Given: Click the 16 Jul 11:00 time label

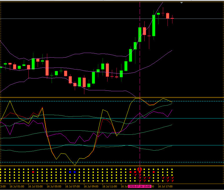Looking at the screenshot, I should (110, 187).
